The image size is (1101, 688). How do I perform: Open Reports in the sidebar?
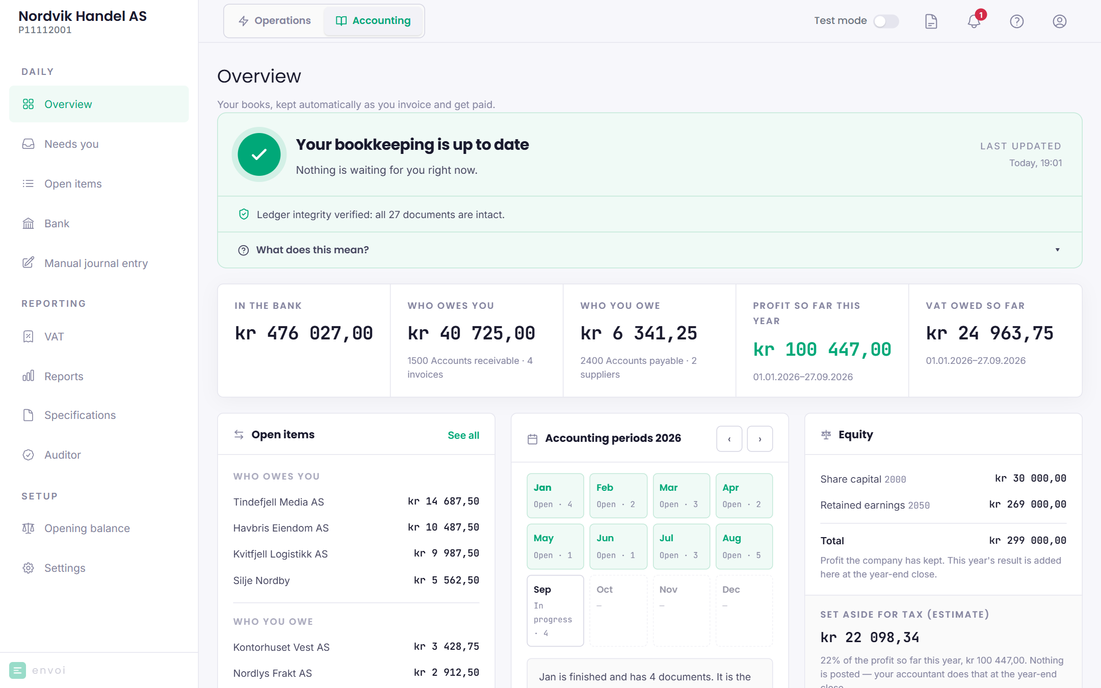99,376
